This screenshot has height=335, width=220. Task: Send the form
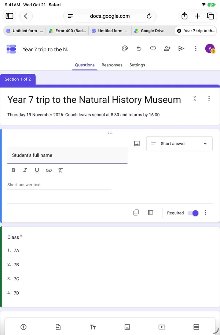coord(181,49)
